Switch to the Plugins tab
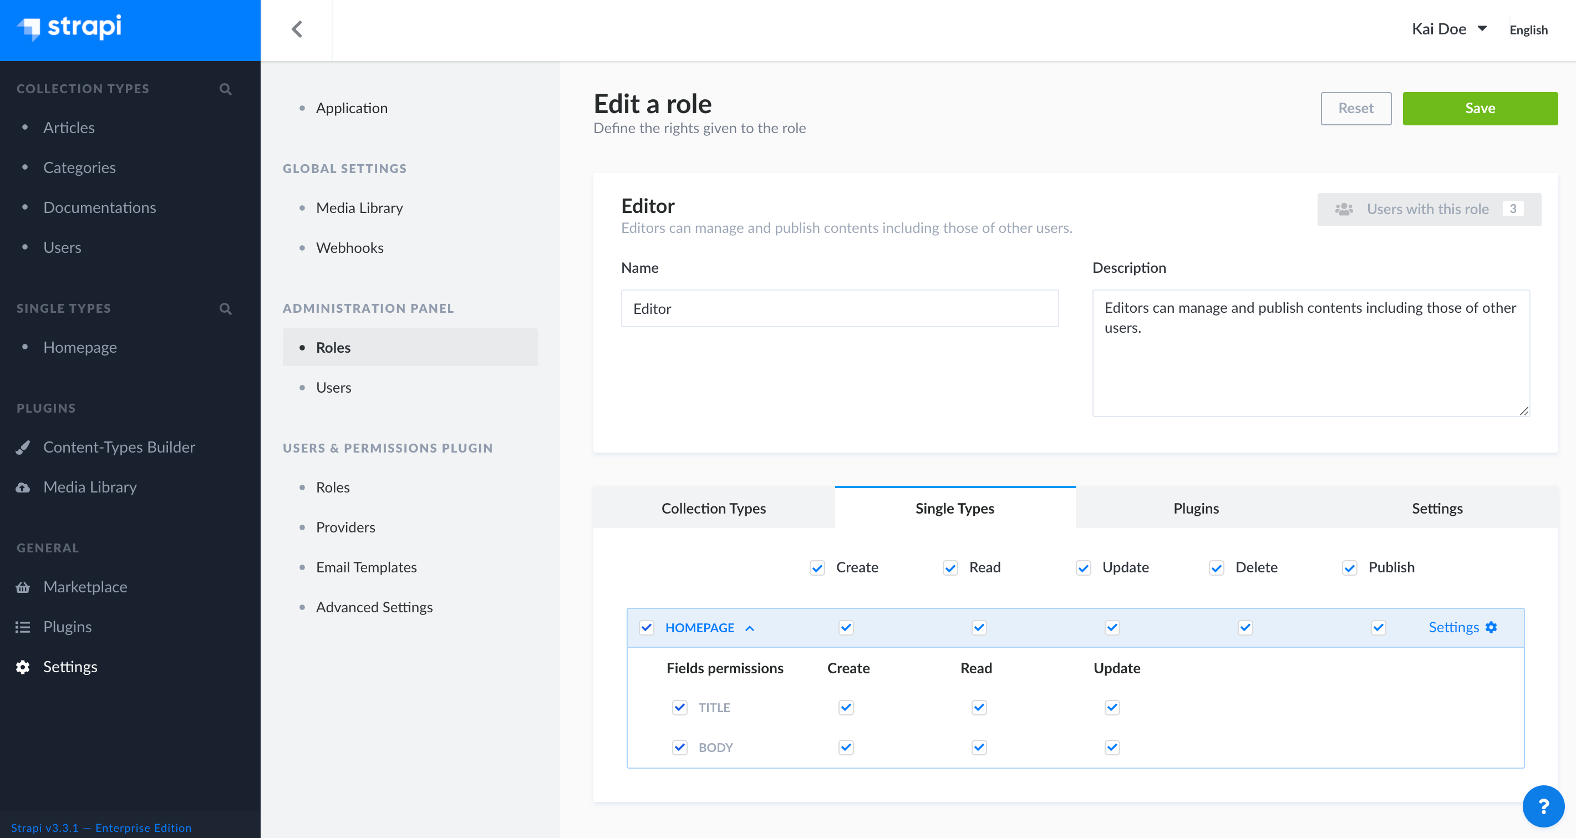This screenshot has width=1576, height=838. (x=1196, y=507)
